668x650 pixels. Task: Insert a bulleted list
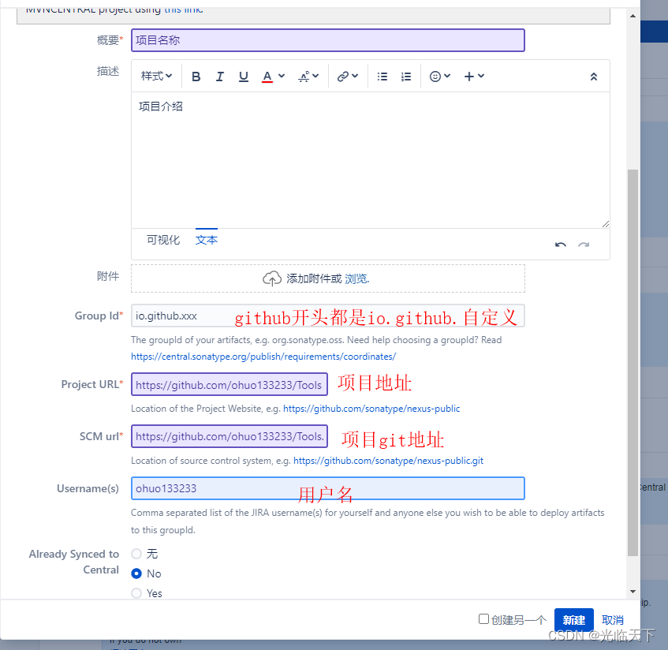[x=383, y=77]
